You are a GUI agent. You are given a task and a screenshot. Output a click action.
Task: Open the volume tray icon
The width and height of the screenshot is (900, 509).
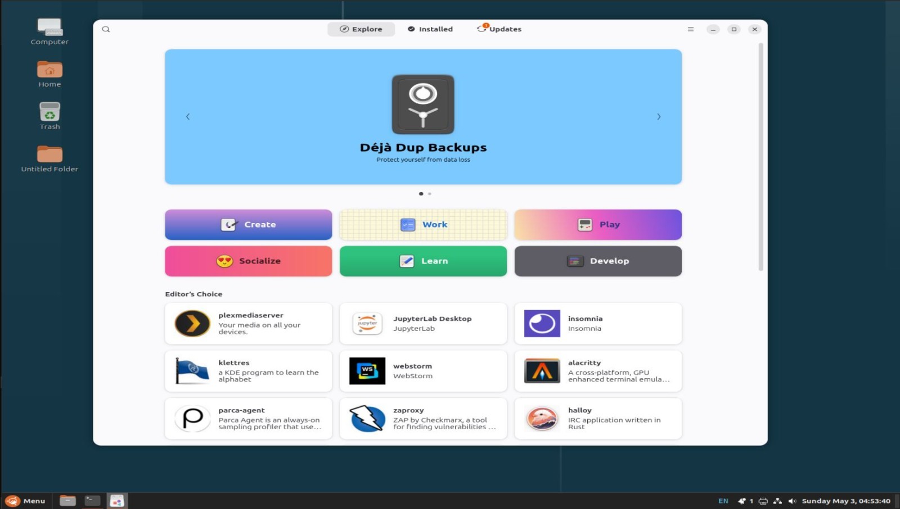click(792, 501)
